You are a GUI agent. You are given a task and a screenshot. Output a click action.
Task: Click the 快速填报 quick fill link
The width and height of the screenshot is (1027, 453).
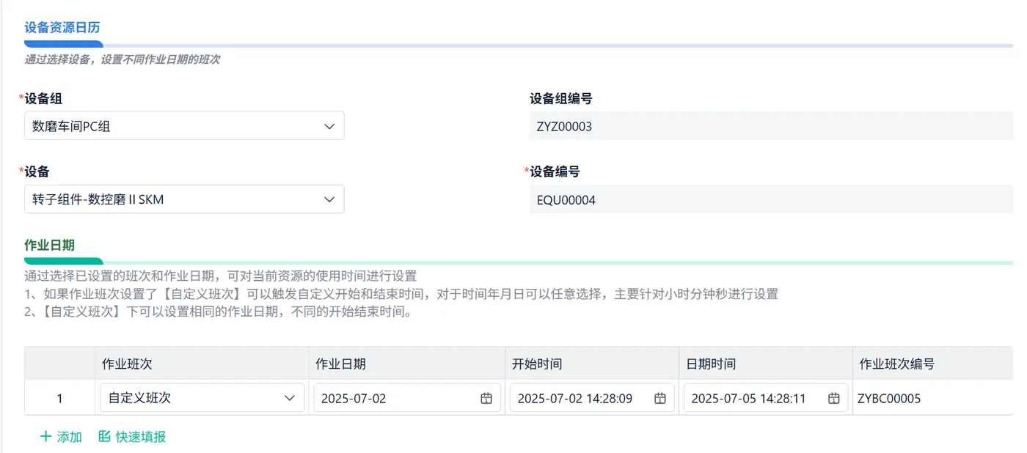click(132, 437)
